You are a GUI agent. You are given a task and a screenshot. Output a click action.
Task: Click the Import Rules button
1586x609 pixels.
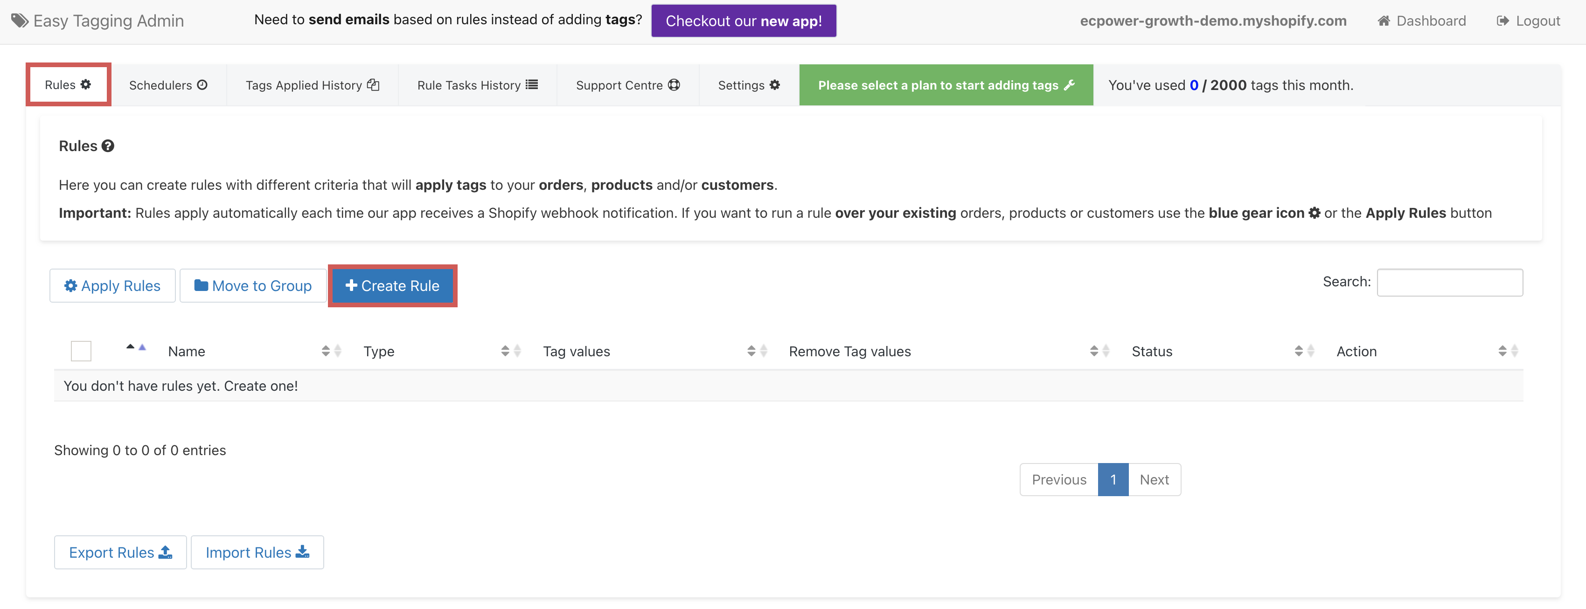click(257, 553)
